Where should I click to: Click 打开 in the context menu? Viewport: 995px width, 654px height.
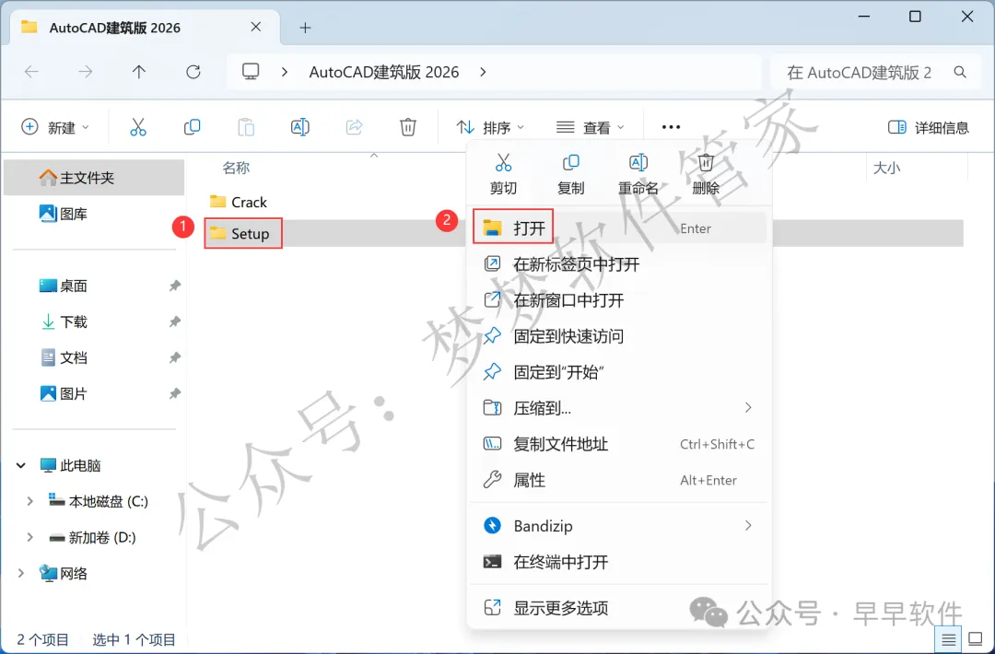[x=619, y=228]
